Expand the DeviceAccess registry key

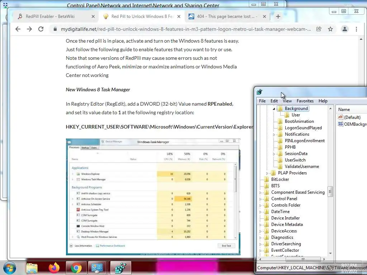pyautogui.click(x=260, y=231)
